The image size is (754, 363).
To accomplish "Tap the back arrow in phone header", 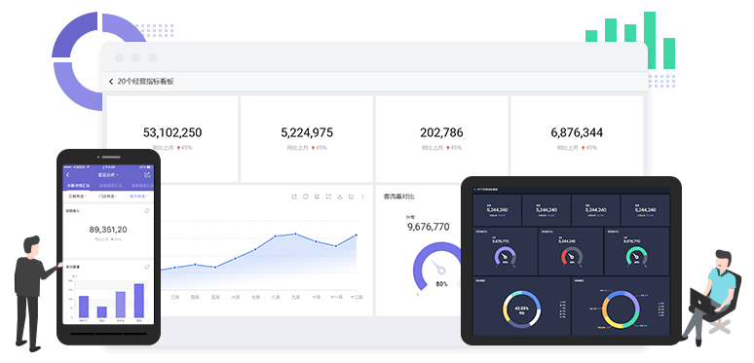I will 68,175.
